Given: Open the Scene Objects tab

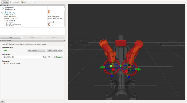Looking at the screenshot, I should [20, 44].
